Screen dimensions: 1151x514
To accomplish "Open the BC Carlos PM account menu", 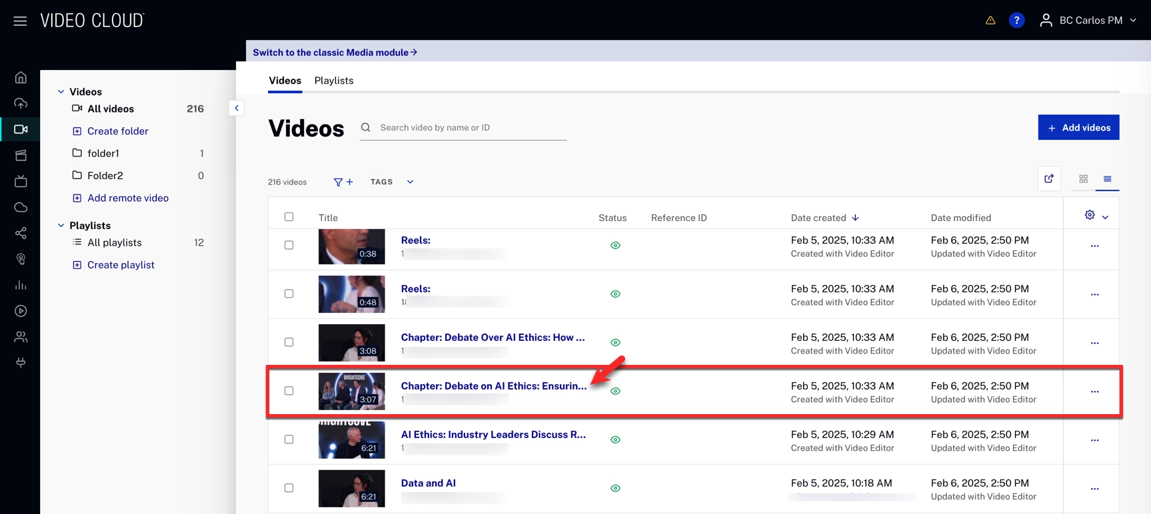I will tap(1088, 21).
